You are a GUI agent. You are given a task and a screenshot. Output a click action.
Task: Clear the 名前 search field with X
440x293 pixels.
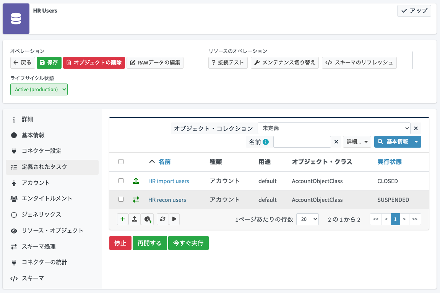336,142
